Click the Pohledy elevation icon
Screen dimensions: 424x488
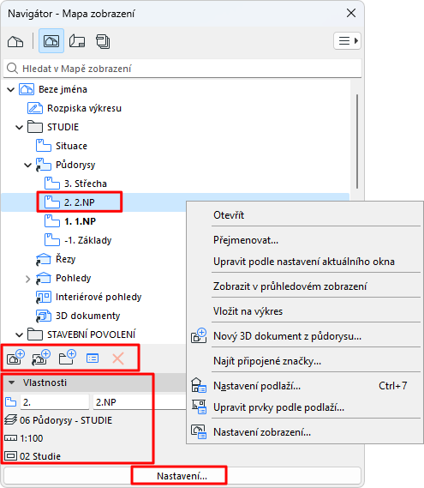coord(43,278)
